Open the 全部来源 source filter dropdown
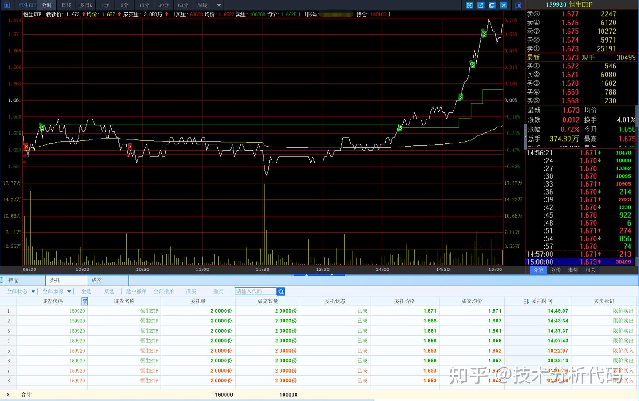Image resolution: width=639 pixels, height=401 pixels. [57, 291]
